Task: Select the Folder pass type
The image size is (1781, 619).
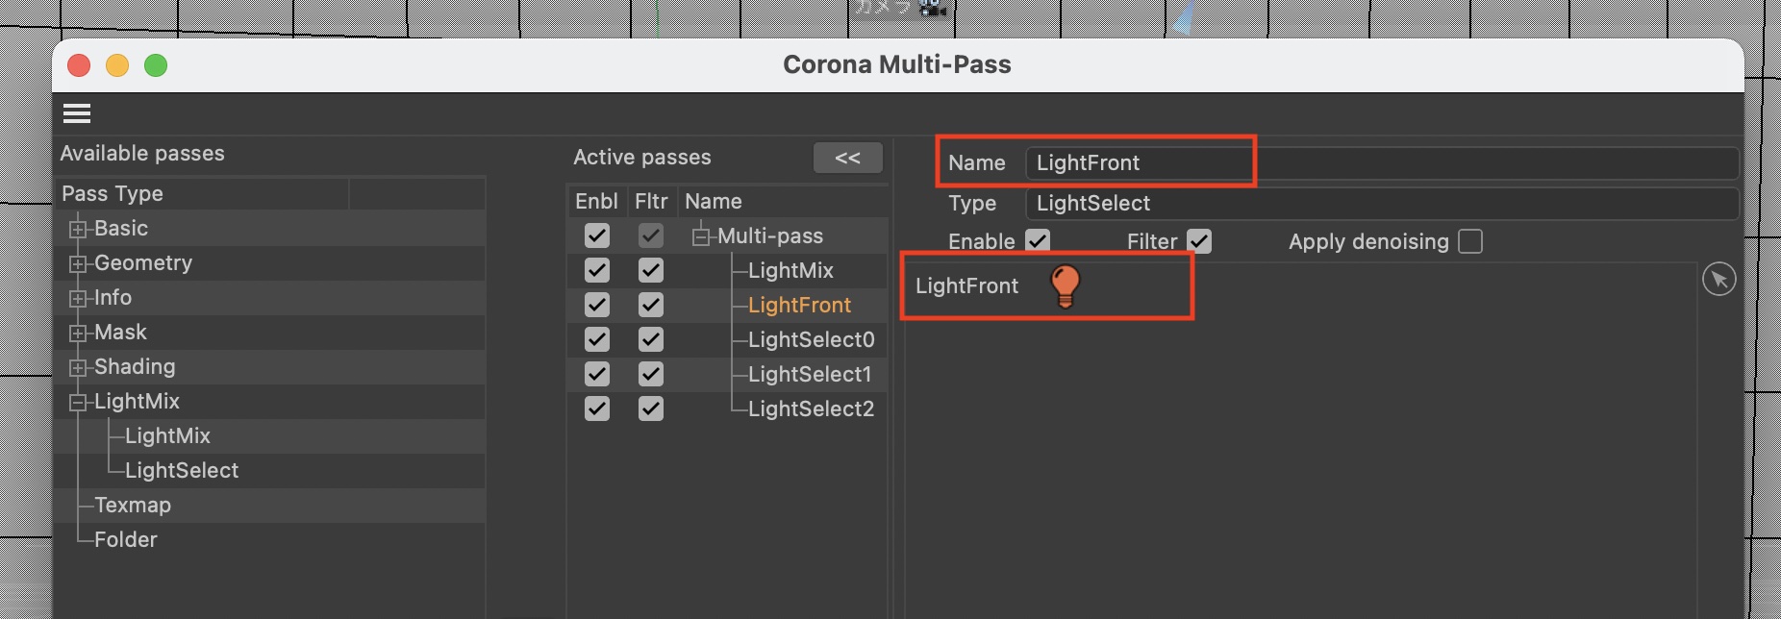Action: click(126, 539)
